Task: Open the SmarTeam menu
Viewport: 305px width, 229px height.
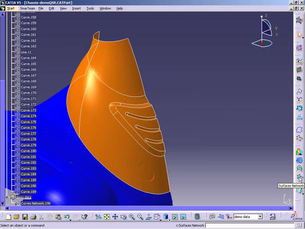Action: (x=28, y=8)
